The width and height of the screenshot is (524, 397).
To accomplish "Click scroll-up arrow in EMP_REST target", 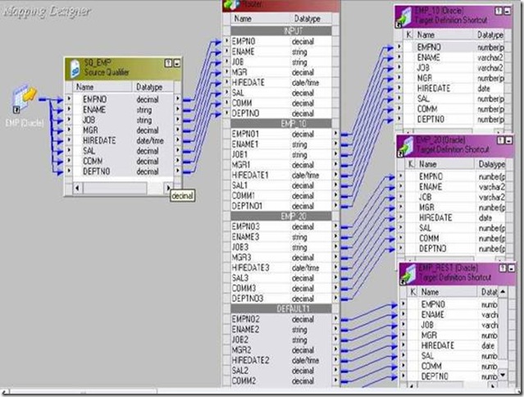I will click(x=503, y=292).
